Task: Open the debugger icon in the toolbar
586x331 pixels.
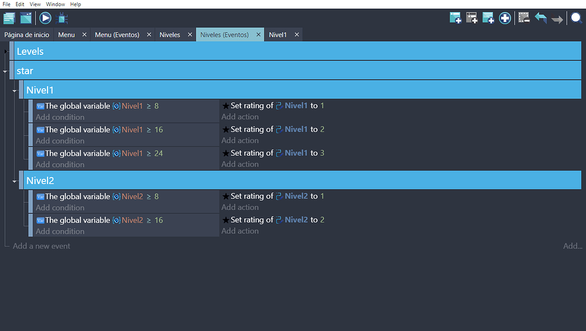Action: point(63,18)
